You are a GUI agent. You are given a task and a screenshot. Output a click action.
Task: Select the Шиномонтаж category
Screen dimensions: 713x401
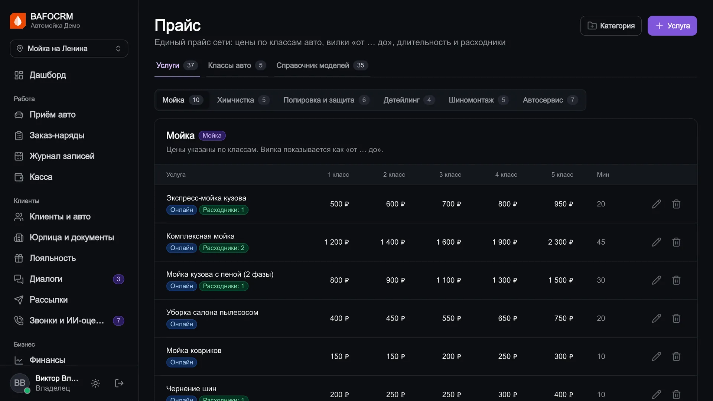478,100
